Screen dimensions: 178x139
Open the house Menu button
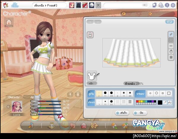(x=9, y=22)
